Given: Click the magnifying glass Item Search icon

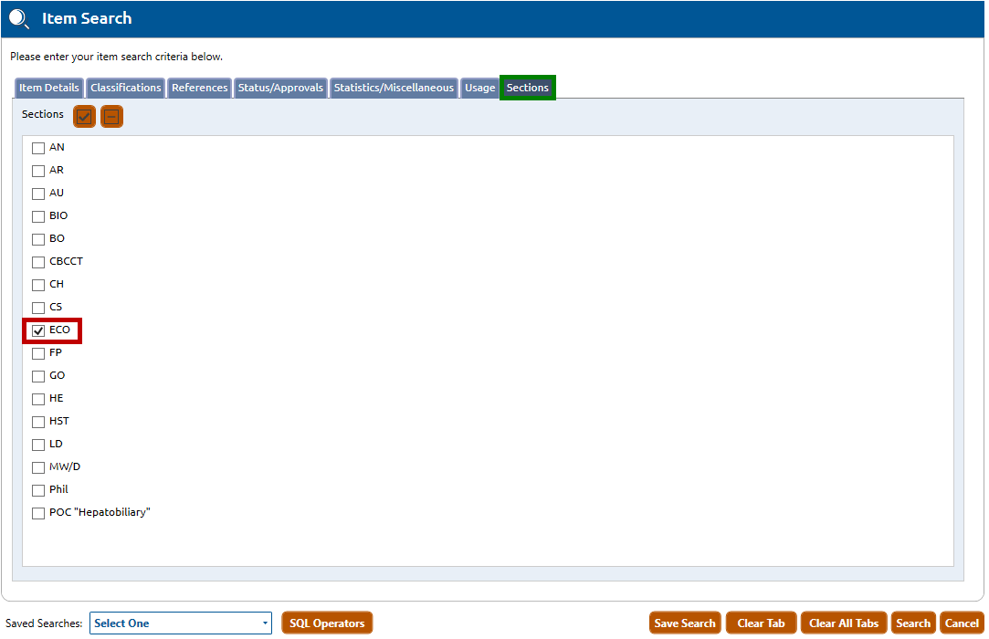Looking at the screenshot, I should pos(19,18).
